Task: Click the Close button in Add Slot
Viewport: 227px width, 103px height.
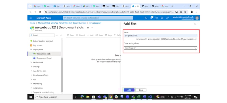Action: [x=141, y=90]
